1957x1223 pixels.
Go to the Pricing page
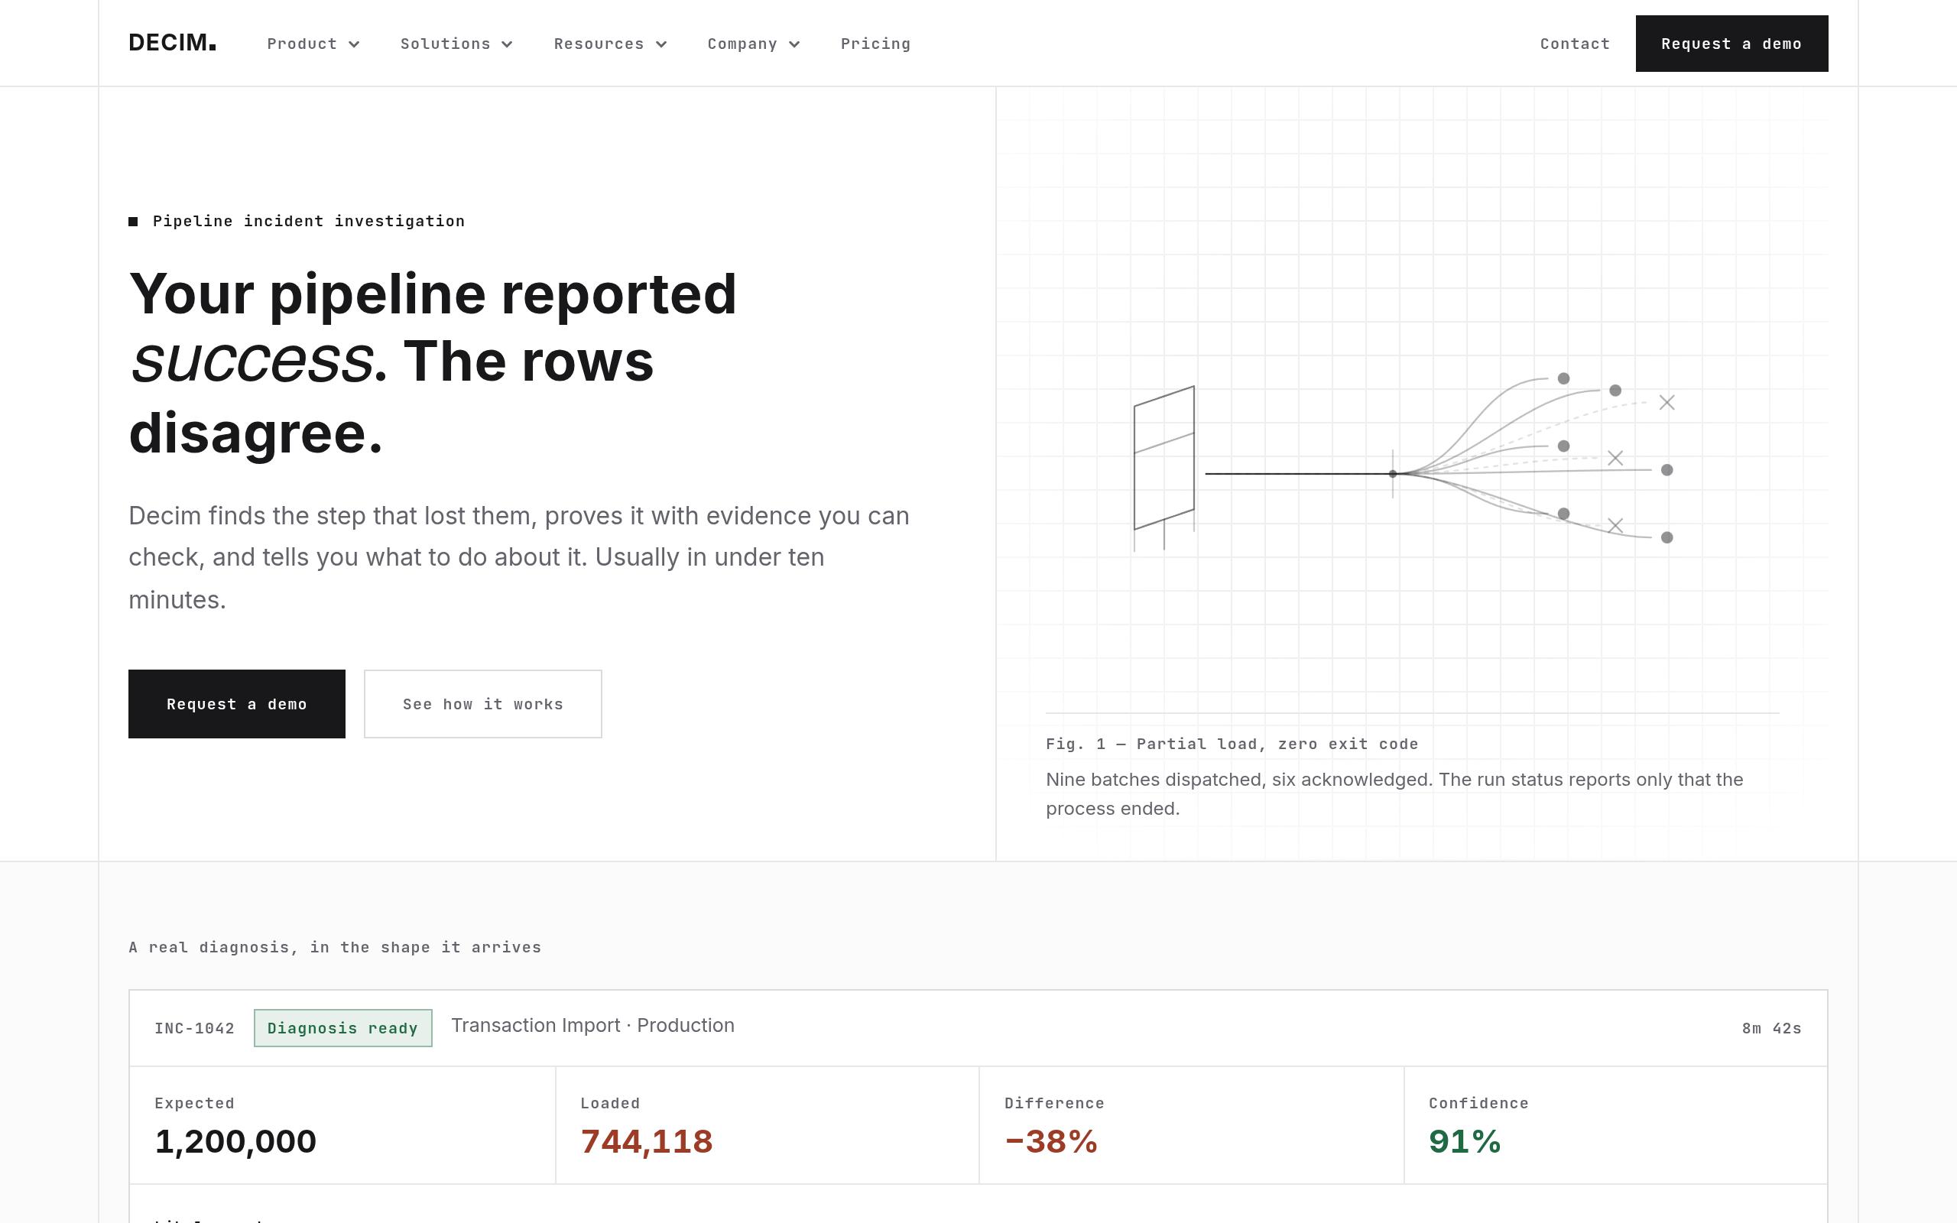[875, 44]
